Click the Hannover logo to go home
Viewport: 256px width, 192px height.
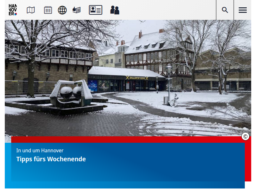point(13,10)
